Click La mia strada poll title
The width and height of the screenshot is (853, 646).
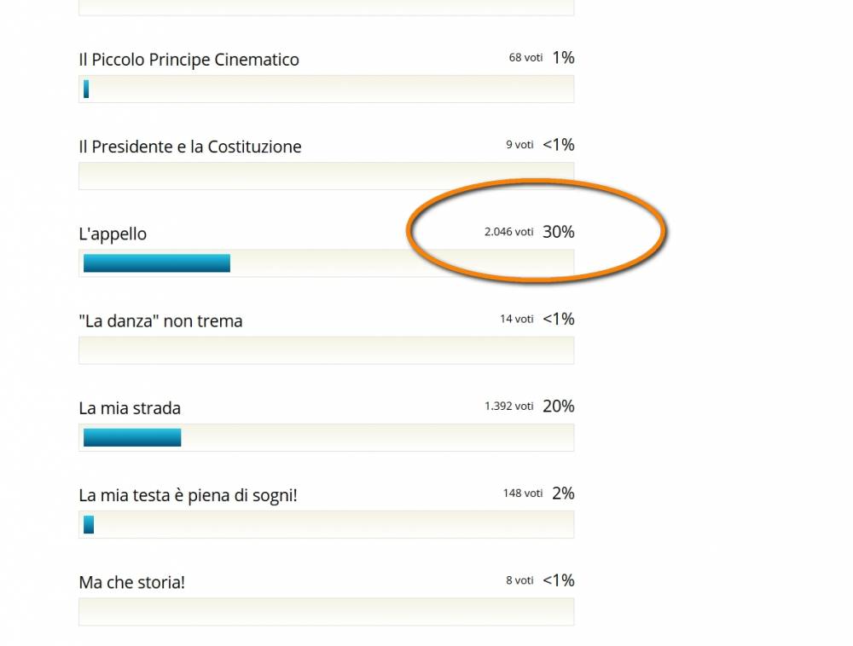point(130,408)
